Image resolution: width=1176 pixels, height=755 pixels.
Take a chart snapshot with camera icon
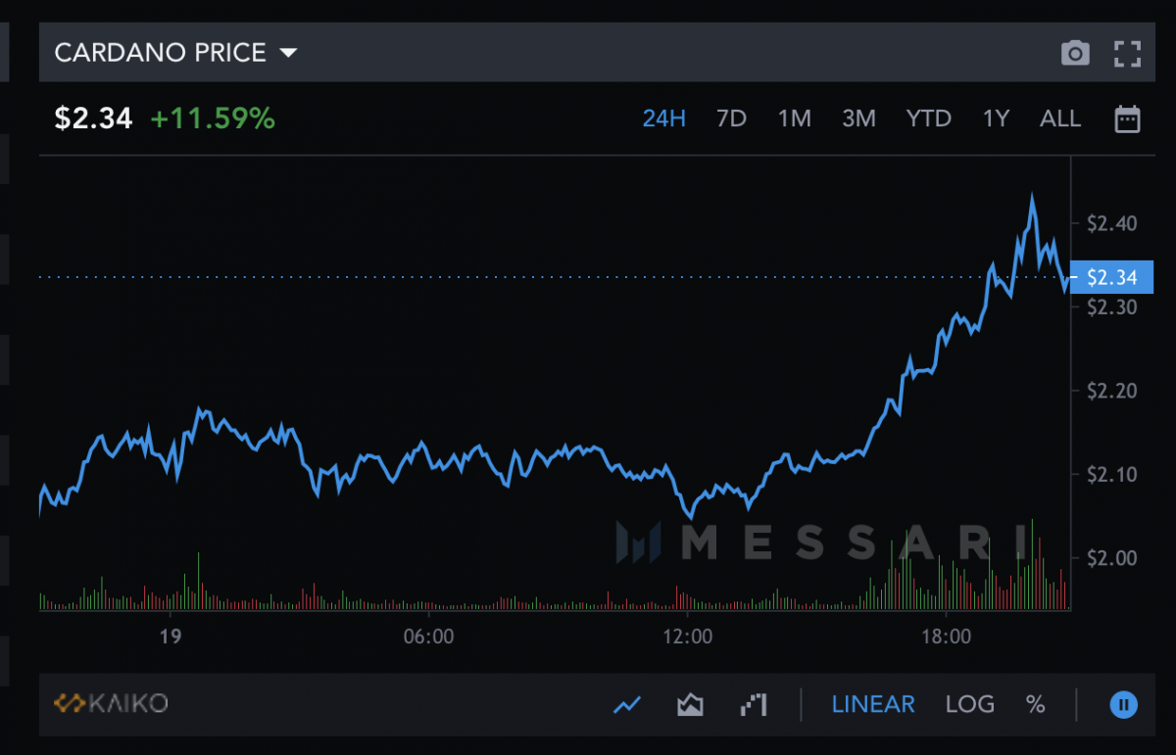1075,53
